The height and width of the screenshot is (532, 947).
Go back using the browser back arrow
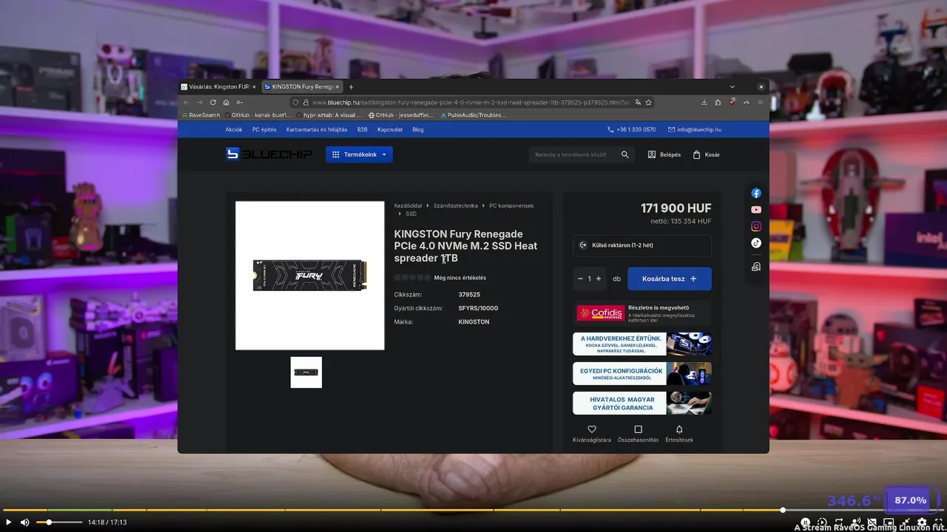(186, 102)
